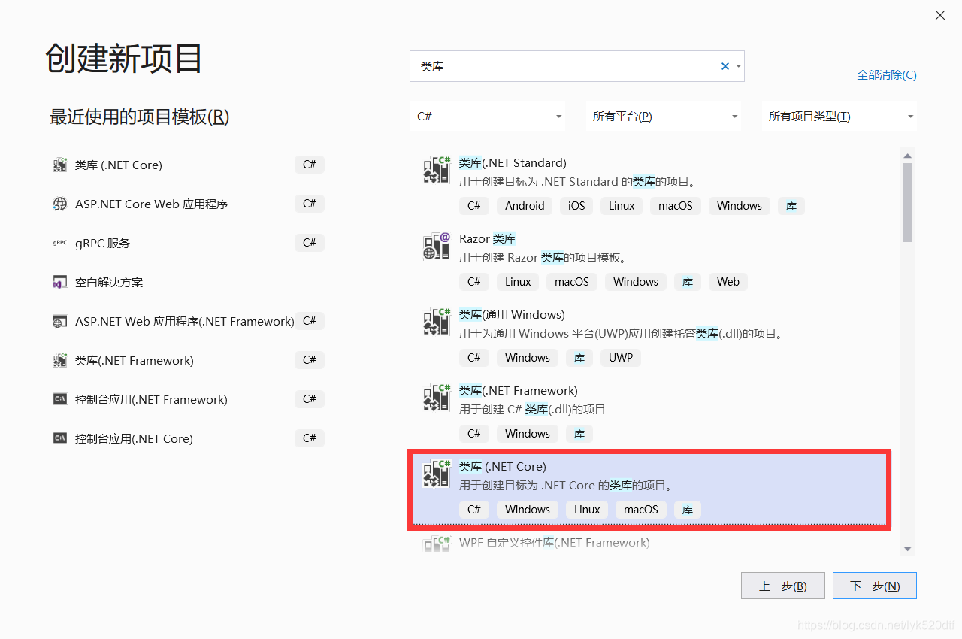
Task: Click the recent 类库(.NET Framework) icon
Action: 60,361
